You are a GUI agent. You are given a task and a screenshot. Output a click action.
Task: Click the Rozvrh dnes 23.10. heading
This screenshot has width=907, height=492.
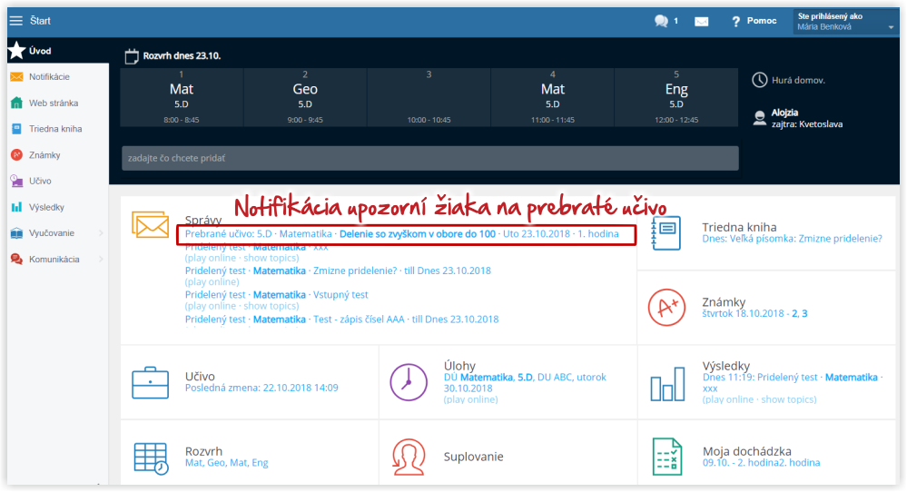(182, 56)
